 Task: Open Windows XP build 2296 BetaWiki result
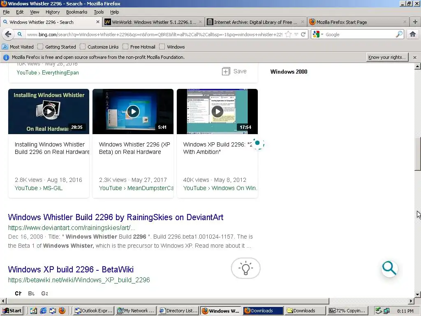click(x=71, y=269)
